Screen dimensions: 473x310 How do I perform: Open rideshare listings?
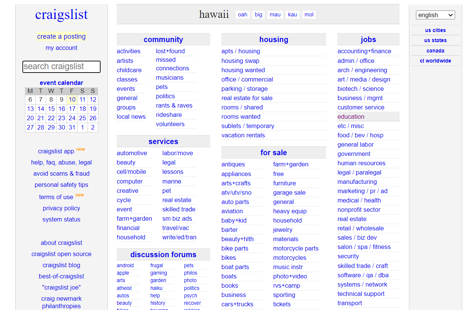tap(169, 115)
